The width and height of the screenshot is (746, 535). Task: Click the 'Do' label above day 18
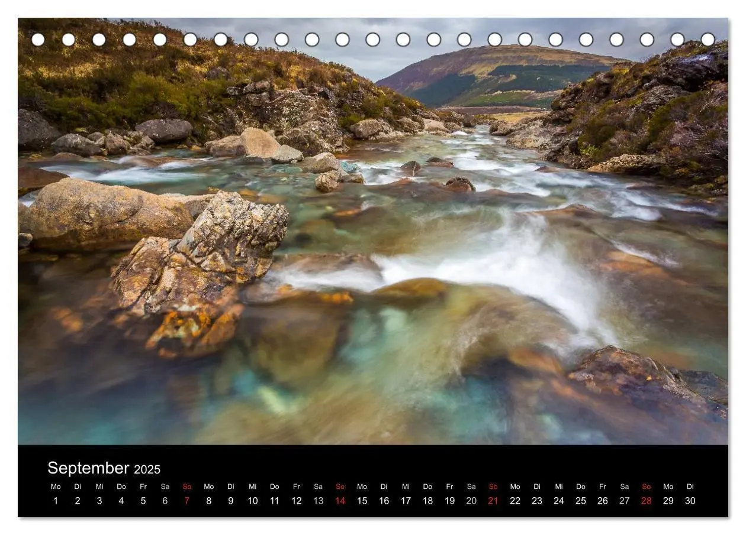[x=428, y=487]
